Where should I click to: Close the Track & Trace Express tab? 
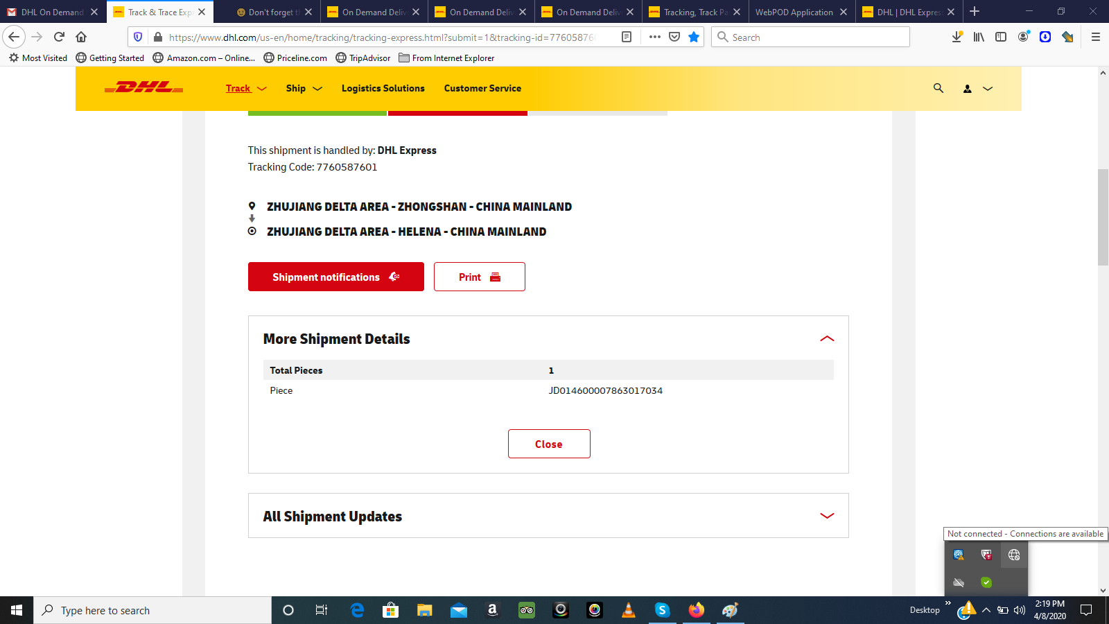(x=202, y=12)
